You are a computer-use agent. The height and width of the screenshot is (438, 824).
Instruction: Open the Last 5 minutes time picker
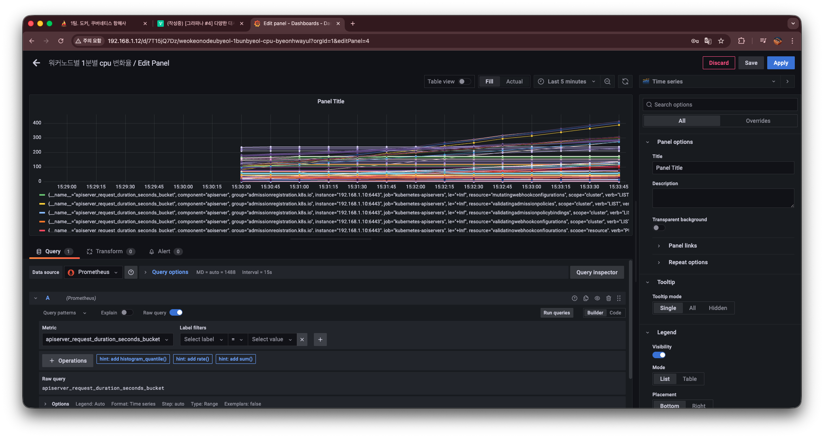pos(566,81)
